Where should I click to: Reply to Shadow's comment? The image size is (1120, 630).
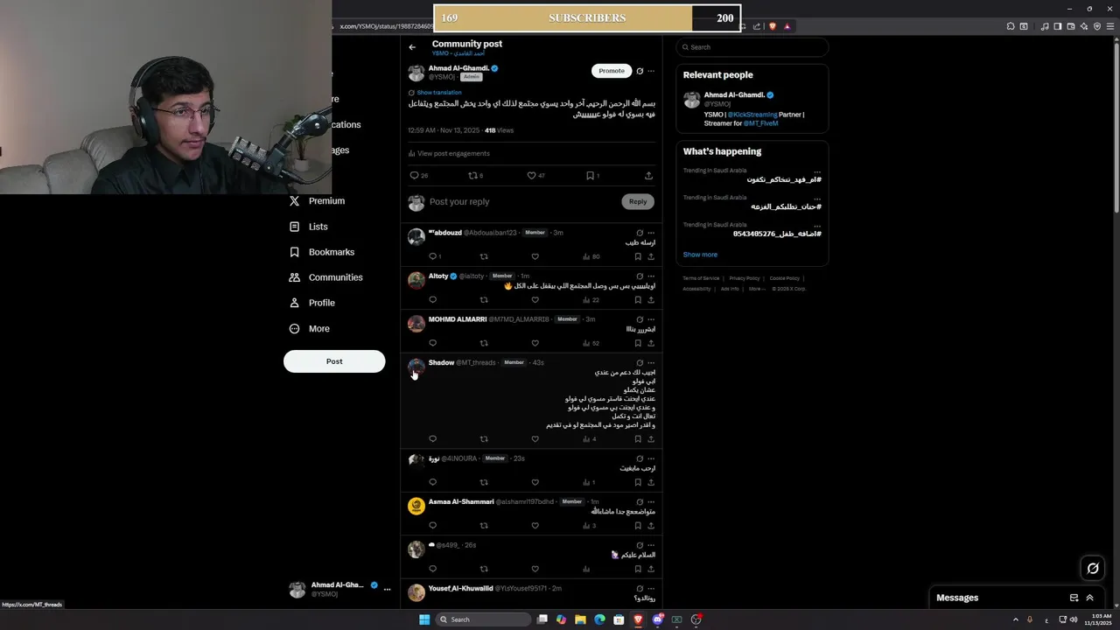pos(432,438)
